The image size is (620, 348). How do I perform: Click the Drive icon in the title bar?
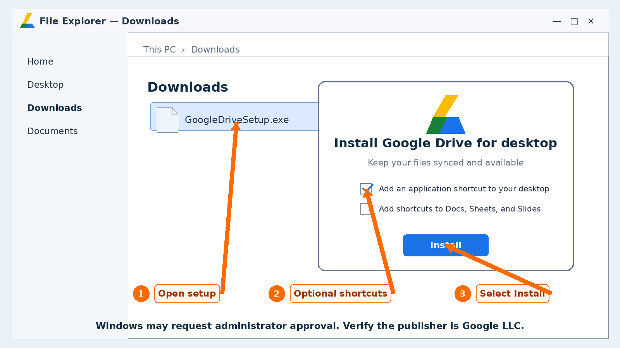pyautogui.click(x=28, y=21)
